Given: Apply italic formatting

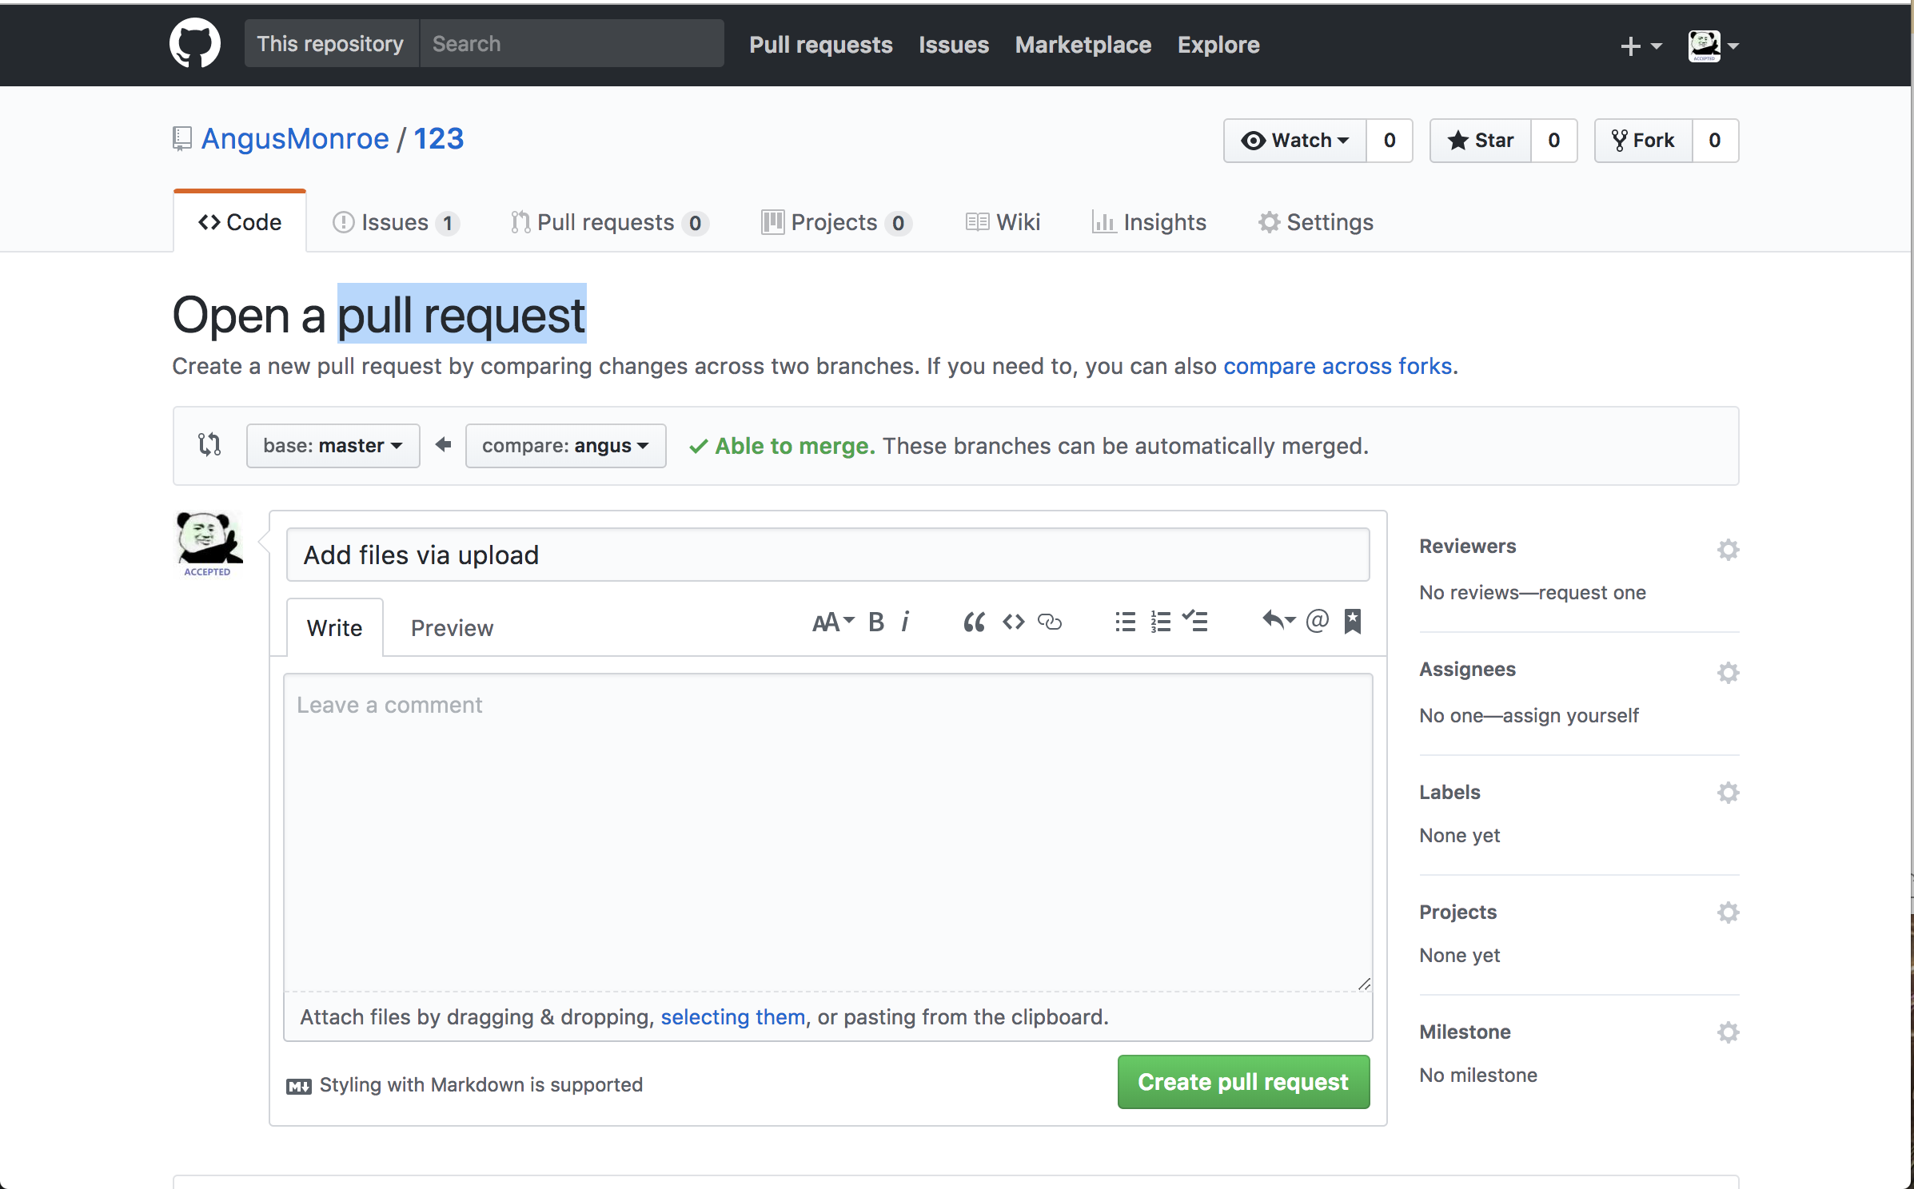Looking at the screenshot, I should (x=905, y=622).
